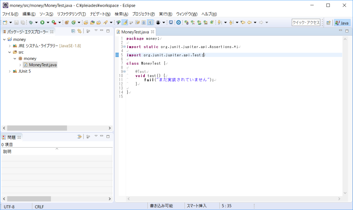Image resolution: width=353 pixels, height=210 pixels.
Task: Select the MoneyTest.java editor tab
Action: (135, 32)
